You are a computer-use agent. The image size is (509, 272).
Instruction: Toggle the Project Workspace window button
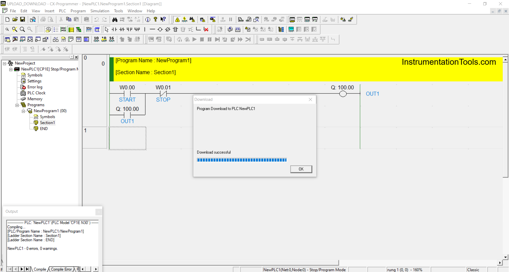click(x=7, y=39)
